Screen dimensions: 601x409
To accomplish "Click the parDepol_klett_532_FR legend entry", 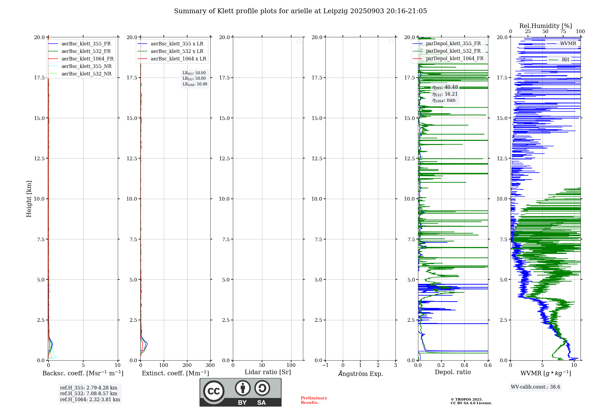I will click(453, 51).
